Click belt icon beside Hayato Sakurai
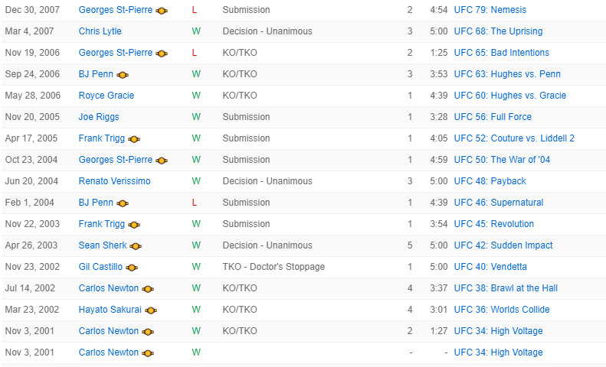 point(150,310)
